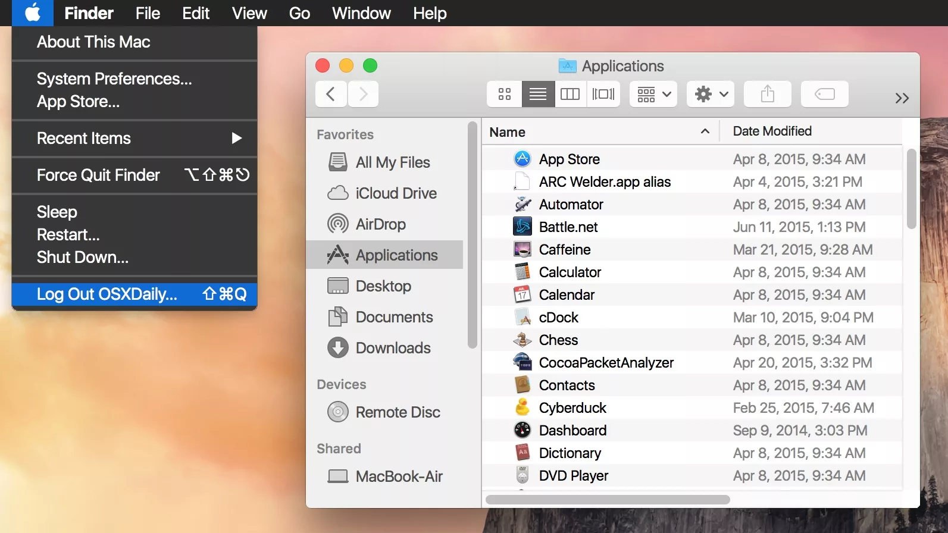Open Documents in the sidebar
The width and height of the screenshot is (948, 533).
[x=384, y=317]
